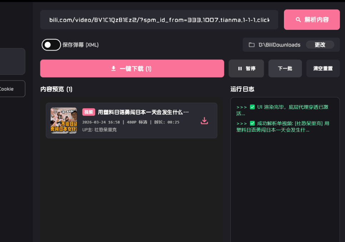Click the bilibili video URL input field
This screenshot has width=345, height=242.
159,20
